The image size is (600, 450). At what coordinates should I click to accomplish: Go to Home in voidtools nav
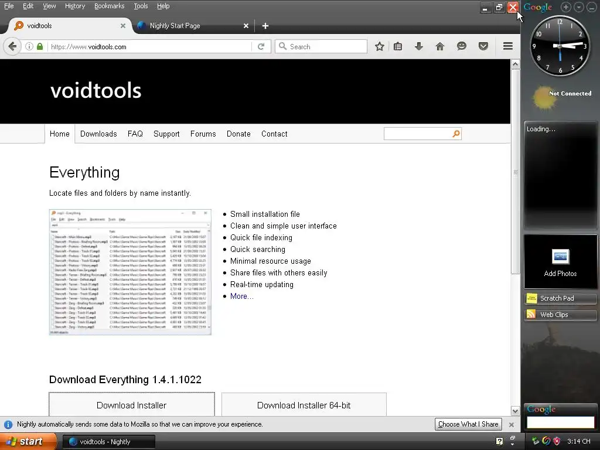pyautogui.click(x=60, y=134)
